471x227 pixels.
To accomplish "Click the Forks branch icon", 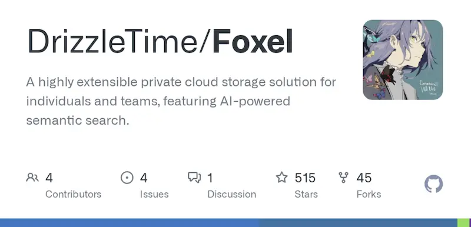I will pyautogui.click(x=343, y=178).
